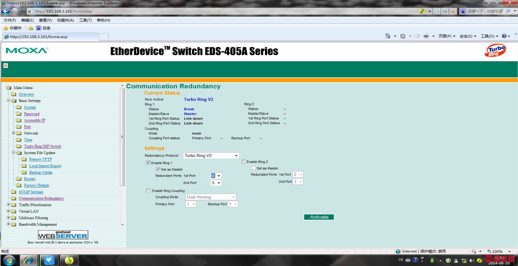Click the volume speaker icon in tray
This screenshot has height=266, width=518.
(x=472, y=260)
